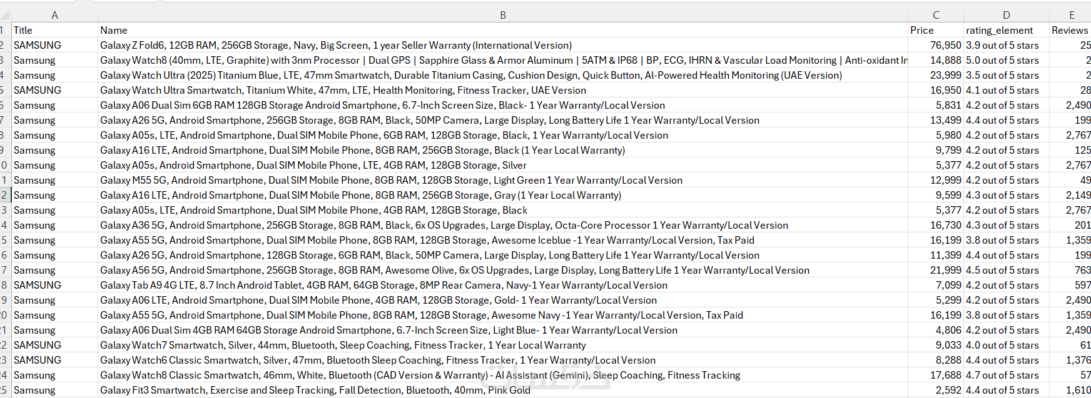Select column B header
Viewport: 1091px width, 398px height.
(x=503, y=15)
